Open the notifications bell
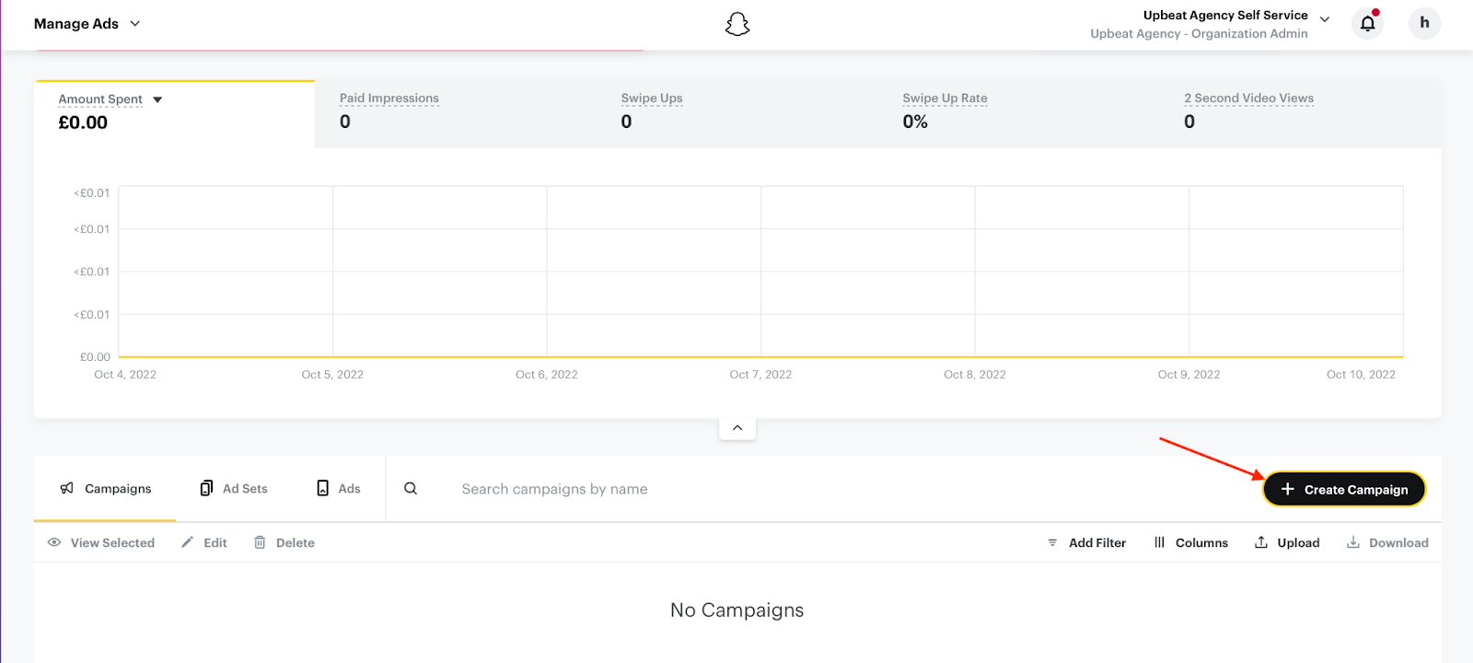Screen dimensions: 1473x663 click(x=1367, y=23)
